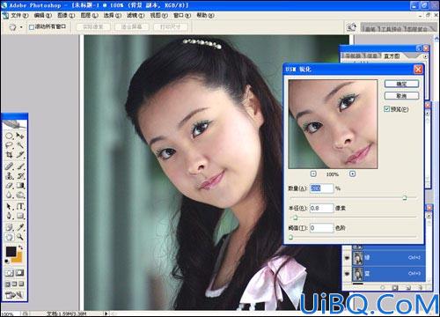Click 确定 button in USM dialog
The height and width of the screenshot is (317, 440).
pyautogui.click(x=401, y=84)
